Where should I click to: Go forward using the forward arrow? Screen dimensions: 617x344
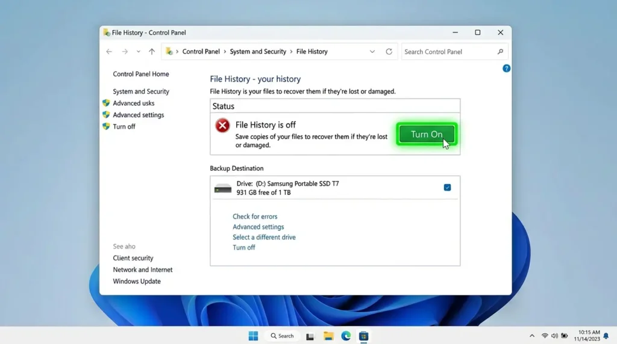click(125, 52)
